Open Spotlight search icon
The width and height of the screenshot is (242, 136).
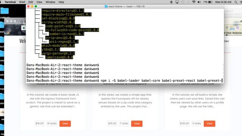[x=236, y=2]
